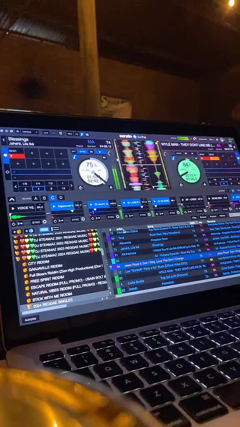Click the 10A key label on deck 1
Screen dimensions: 240x427
point(91,142)
